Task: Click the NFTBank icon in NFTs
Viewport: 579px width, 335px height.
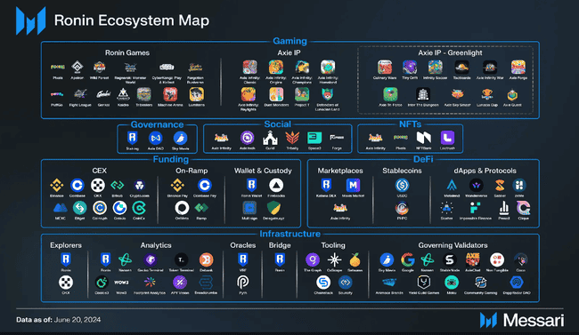Action: [x=423, y=138]
